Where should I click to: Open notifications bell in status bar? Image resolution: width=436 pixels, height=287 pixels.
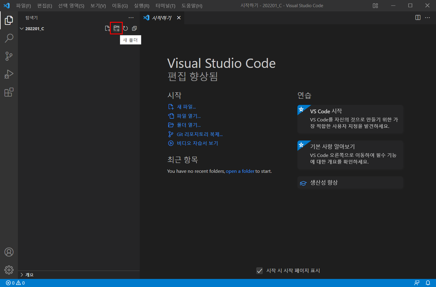coord(428,283)
